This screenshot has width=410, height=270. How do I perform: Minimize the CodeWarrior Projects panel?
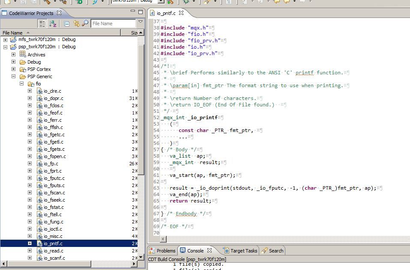click(x=133, y=11)
